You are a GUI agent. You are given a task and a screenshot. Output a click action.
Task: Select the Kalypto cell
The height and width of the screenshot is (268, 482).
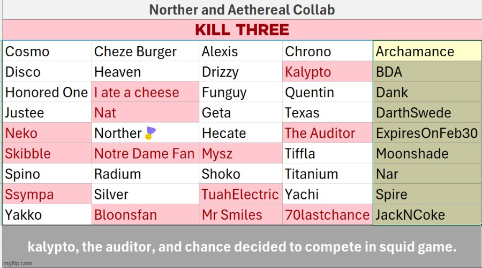tap(327, 72)
